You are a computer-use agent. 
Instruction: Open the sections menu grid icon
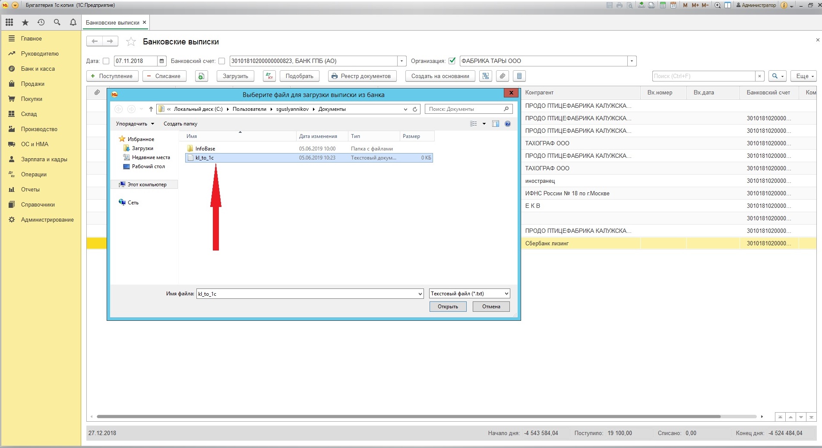tap(9, 22)
